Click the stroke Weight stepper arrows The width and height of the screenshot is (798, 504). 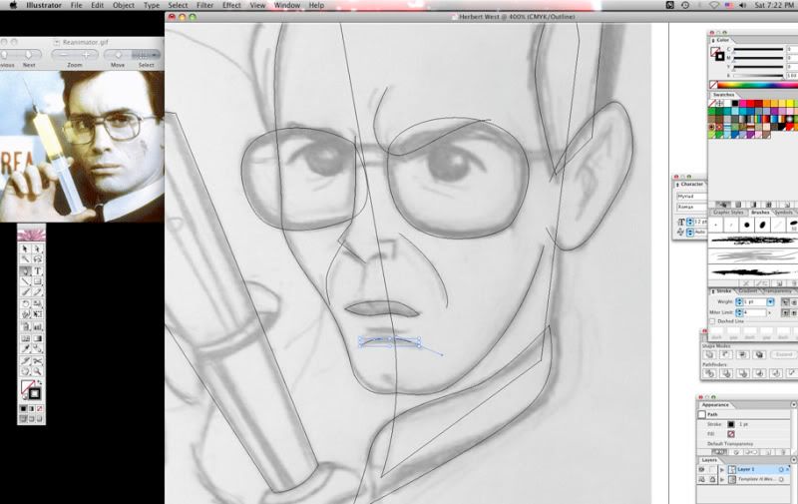coord(739,301)
